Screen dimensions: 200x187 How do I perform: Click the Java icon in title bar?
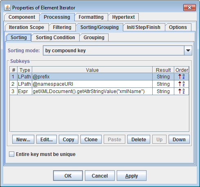[7, 8]
